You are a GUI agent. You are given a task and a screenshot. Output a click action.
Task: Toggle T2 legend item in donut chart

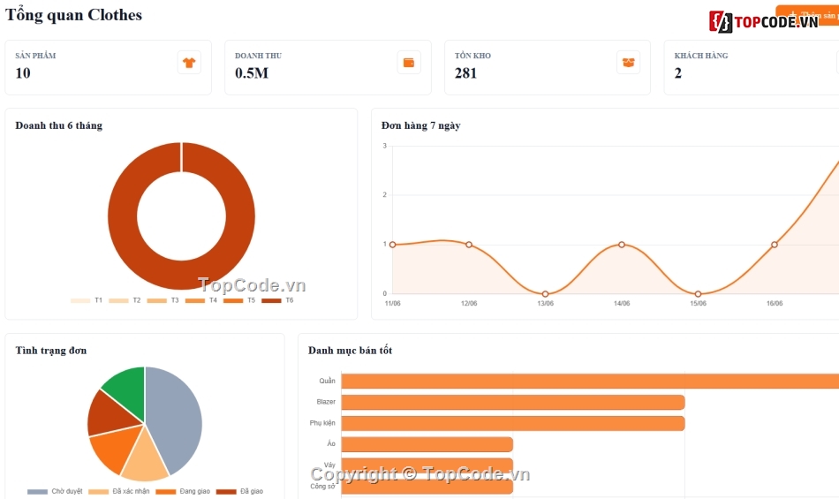point(125,300)
